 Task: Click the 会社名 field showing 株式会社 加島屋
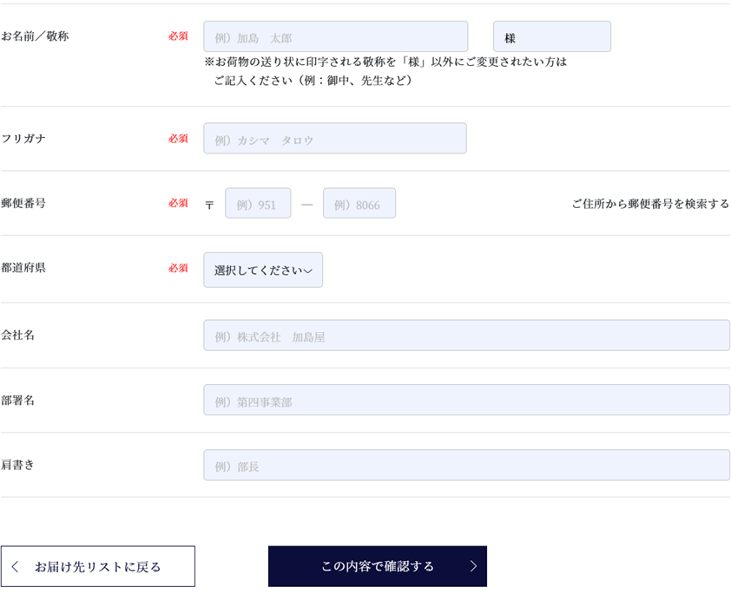(x=467, y=336)
